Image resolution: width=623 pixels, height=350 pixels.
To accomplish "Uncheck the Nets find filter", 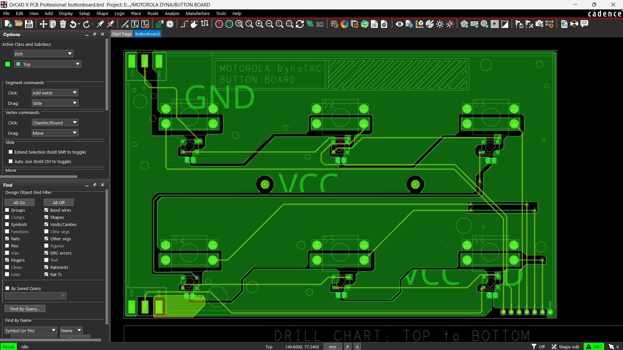I will tap(7, 239).
